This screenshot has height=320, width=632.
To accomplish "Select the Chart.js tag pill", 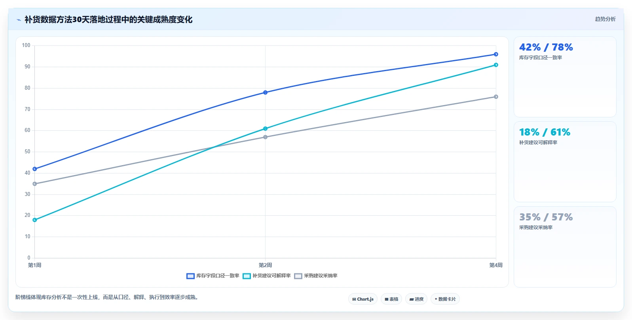I will click(363, 299).
